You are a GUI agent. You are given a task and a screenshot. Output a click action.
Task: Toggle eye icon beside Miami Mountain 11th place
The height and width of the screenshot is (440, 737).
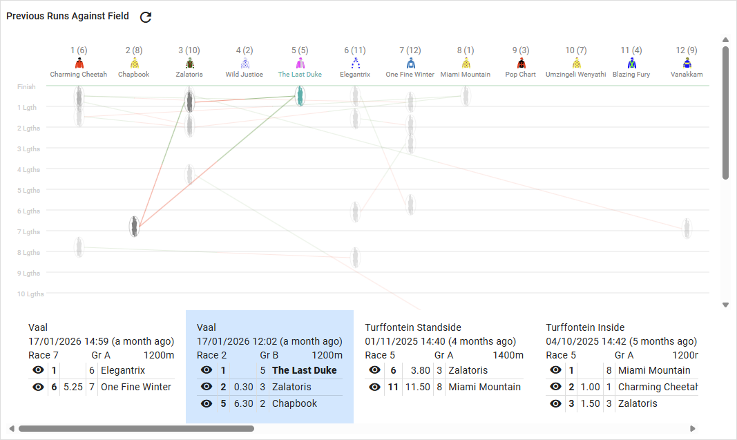coord(374,387)
